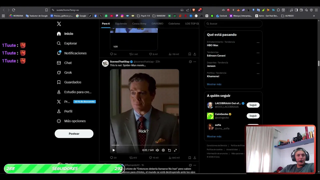Open the Outlook bookmark
This screenshot has height=180, width=320.
coord(221,16)
